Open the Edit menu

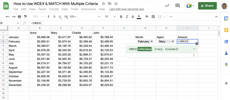coord(23,9)
